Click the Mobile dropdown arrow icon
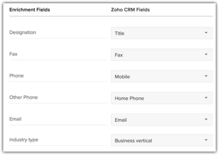The width and height of the screenshot is (219, 155). pyautogui.click(x=206, y=76)
